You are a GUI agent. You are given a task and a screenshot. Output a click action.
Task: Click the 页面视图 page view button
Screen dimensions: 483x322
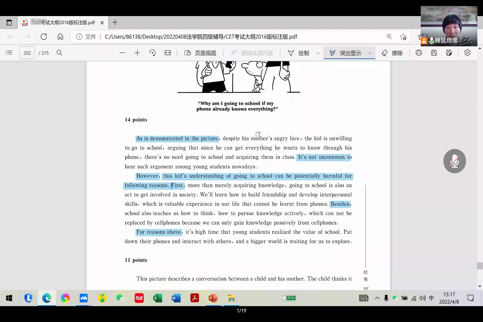(x=200, y=53)
